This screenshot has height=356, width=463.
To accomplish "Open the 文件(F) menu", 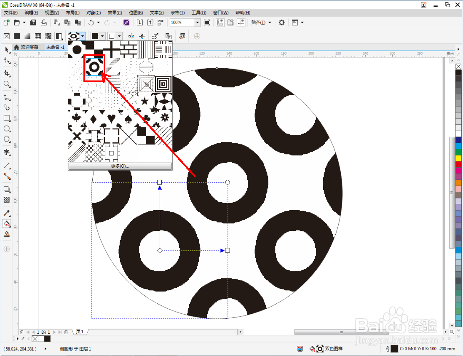I will pyautogui.click(x=11, y=13).
